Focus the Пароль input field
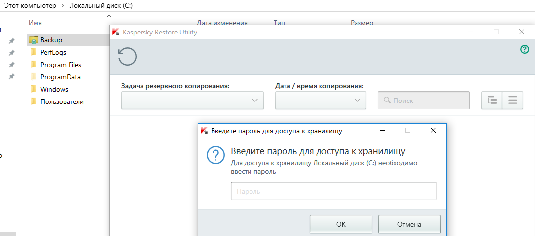Screen dimensions: 535x236 (x=334, y=191)
